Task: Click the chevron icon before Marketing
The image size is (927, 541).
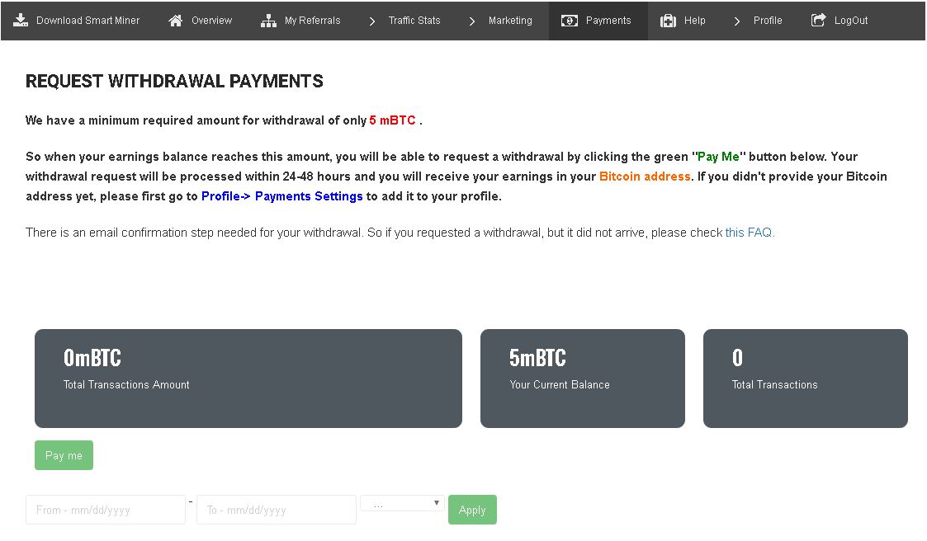Action: click(472, 21)
